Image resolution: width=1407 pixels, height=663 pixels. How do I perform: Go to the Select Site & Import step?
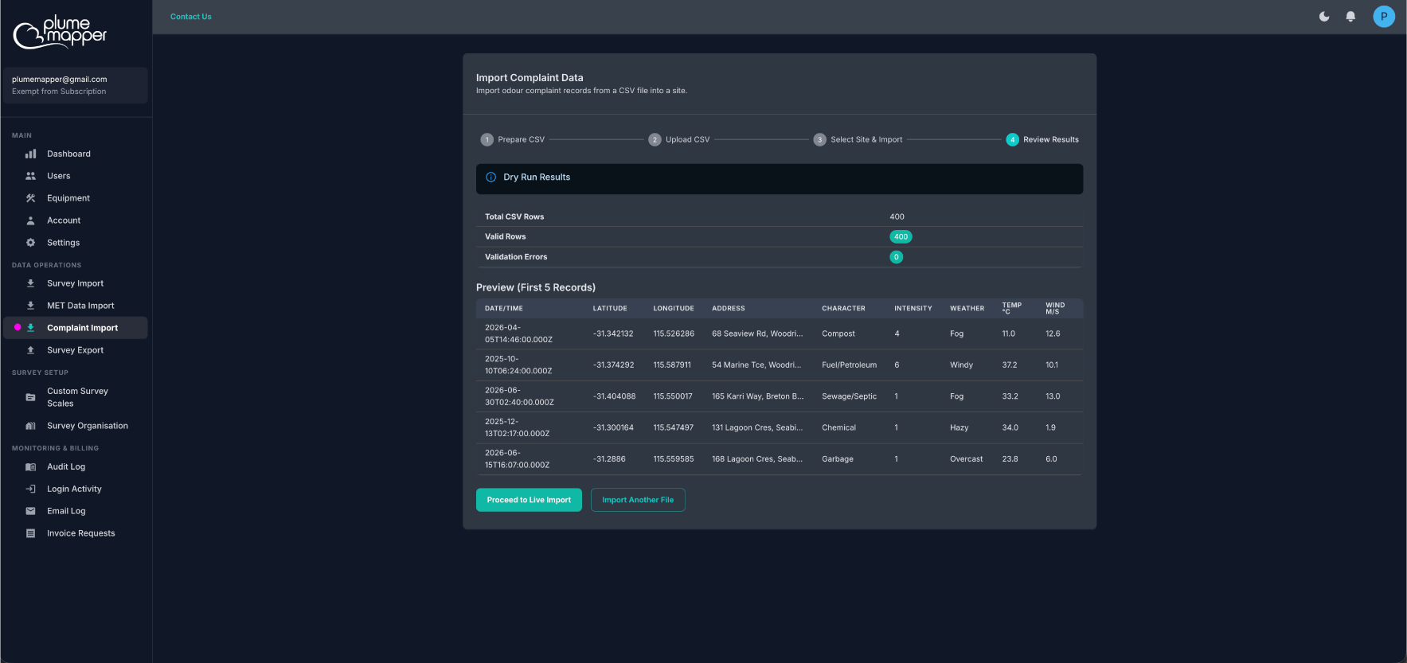(858, 139)
